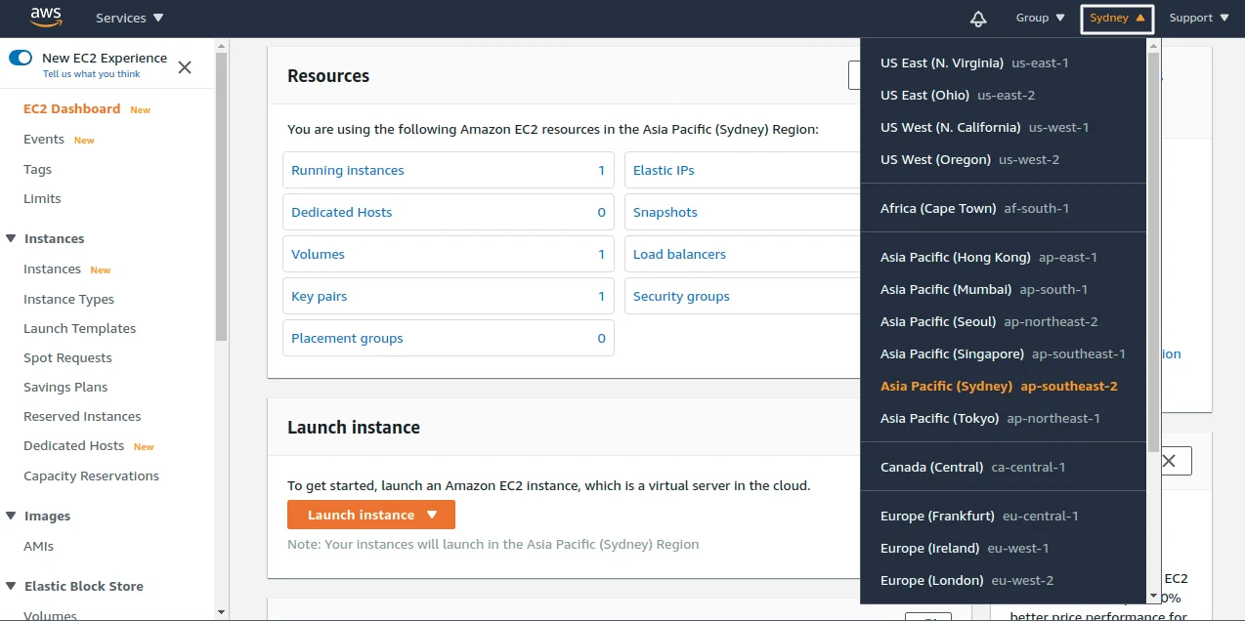
Task: Open the Running instances link
Action: click(347, 170)
